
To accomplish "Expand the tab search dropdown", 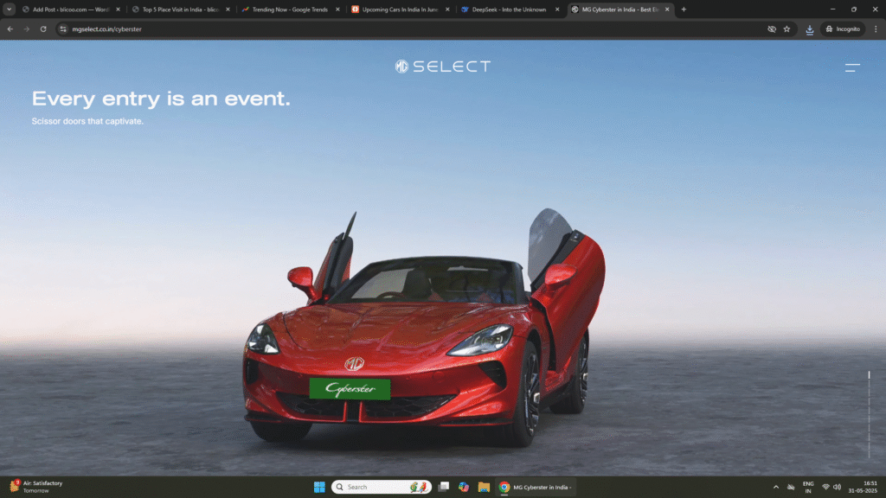I will (10, 10).
